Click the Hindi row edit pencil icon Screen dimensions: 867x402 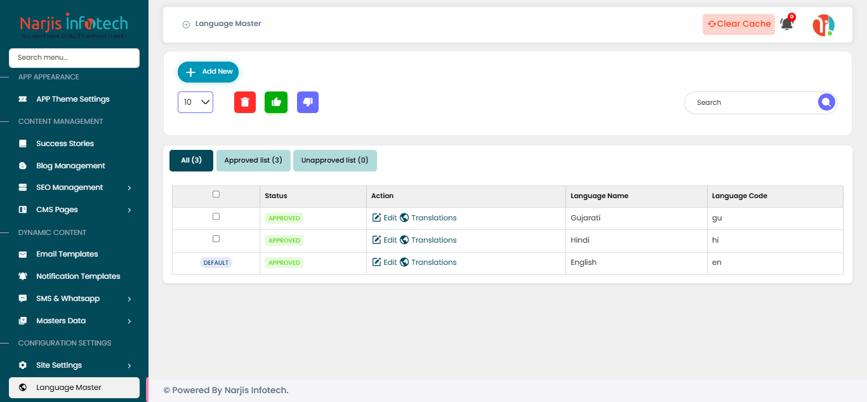tap(376, 240)
